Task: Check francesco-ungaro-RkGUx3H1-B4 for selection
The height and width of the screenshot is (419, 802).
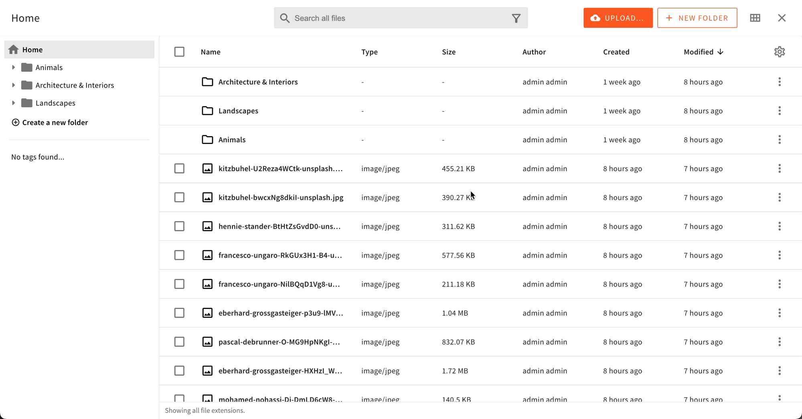Action: [x=179, y=255]
